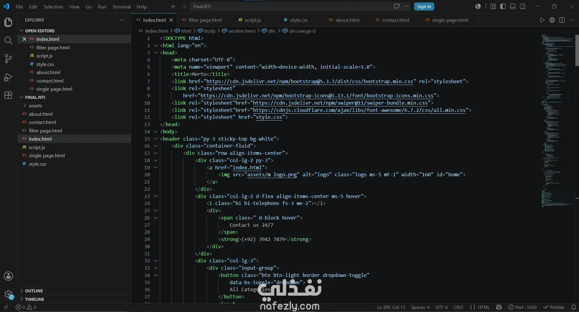This screenshot has height=312, width=579.
Task: Open the Accounts menu icon
Action: tap(8, 276)
